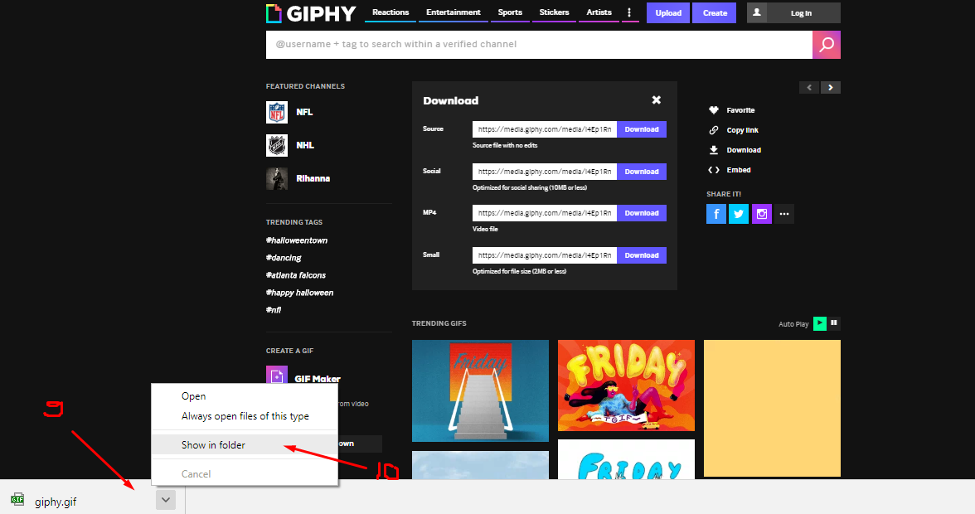Click the GIF Maker link text
The width and height of the screenshot is (975, 514).
tap(317, 379)
